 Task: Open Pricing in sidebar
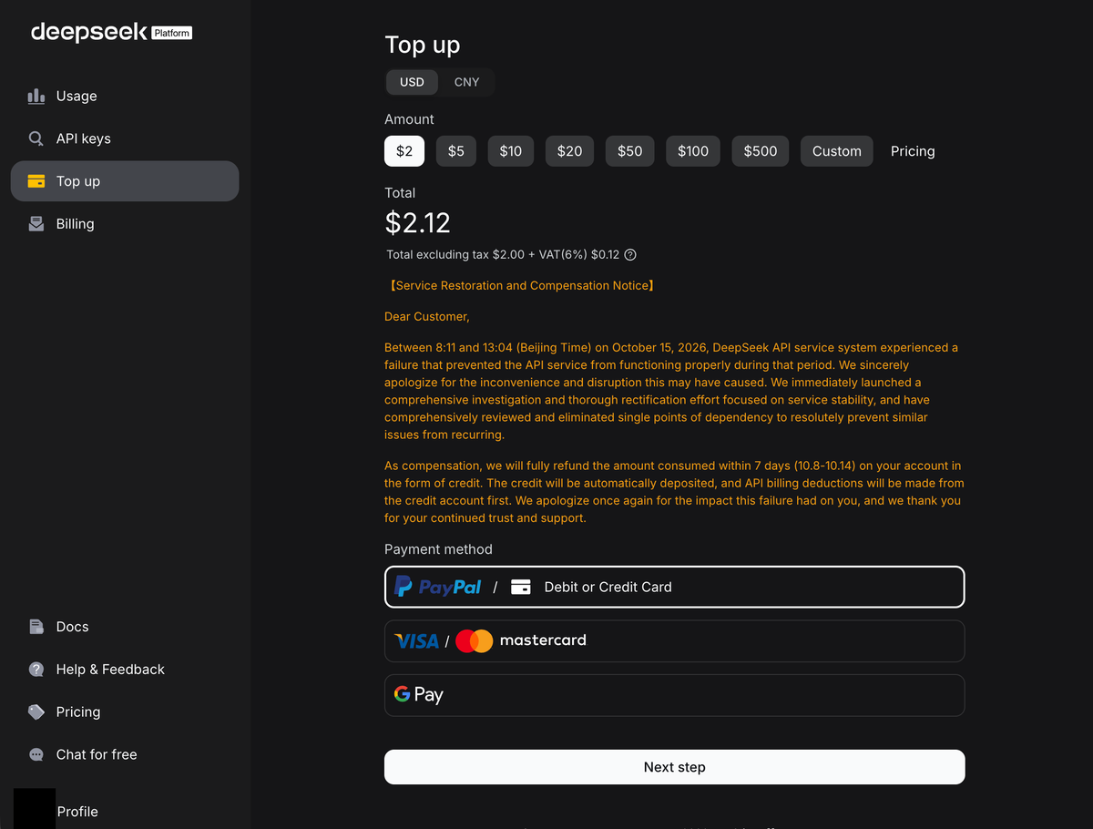(125, 711)
